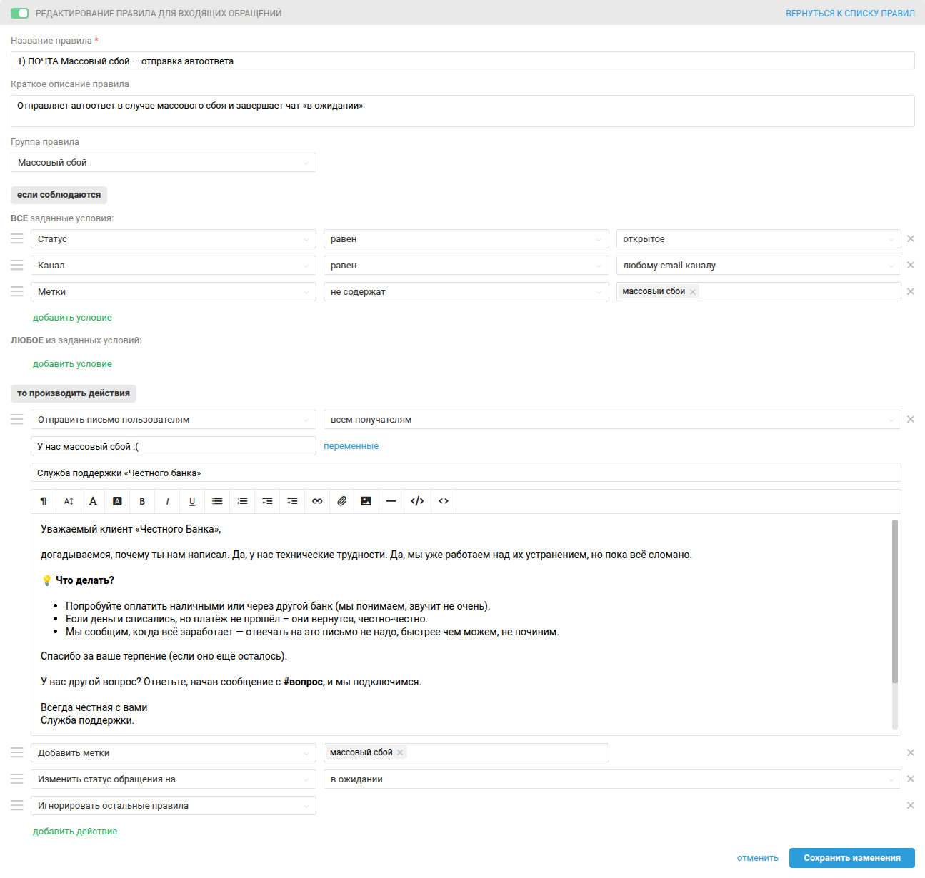Delete the 'Изменить статус обращения на' action
Screen dimensions: 925x878
911,779
